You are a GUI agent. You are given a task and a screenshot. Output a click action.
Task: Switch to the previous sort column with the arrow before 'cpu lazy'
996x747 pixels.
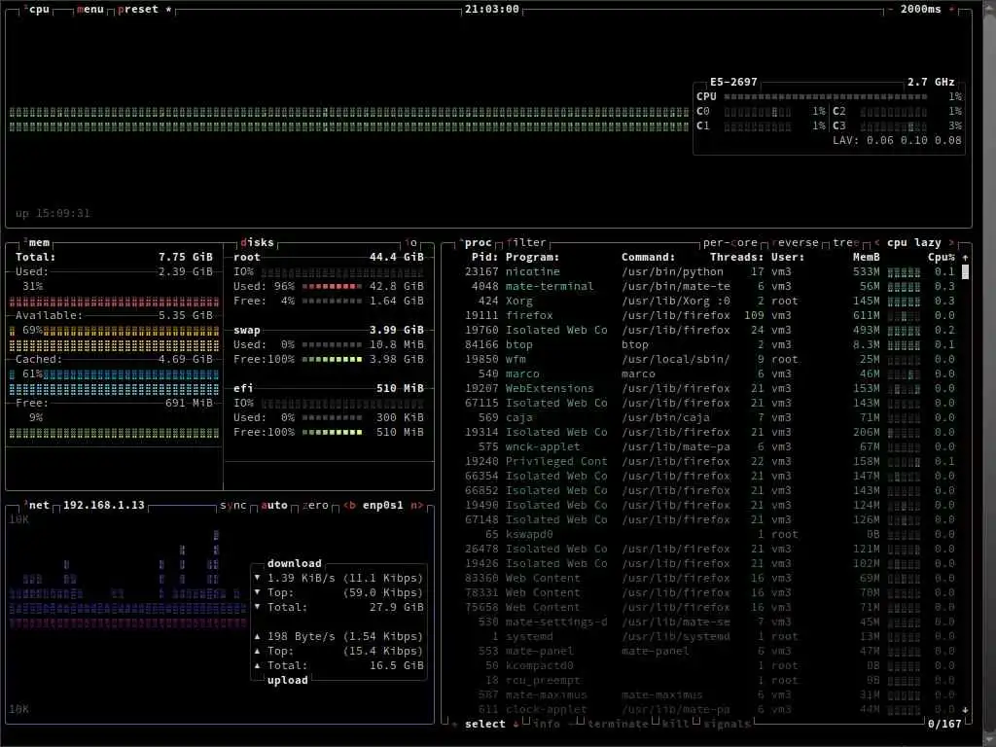877,242
